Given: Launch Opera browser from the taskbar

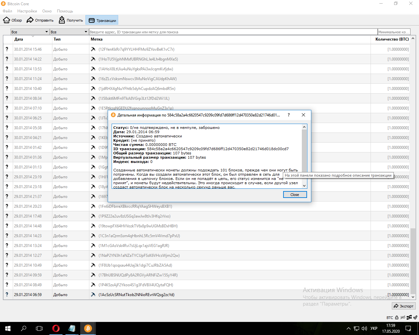Looking at the screenshot, I should (x=56, y=328).
